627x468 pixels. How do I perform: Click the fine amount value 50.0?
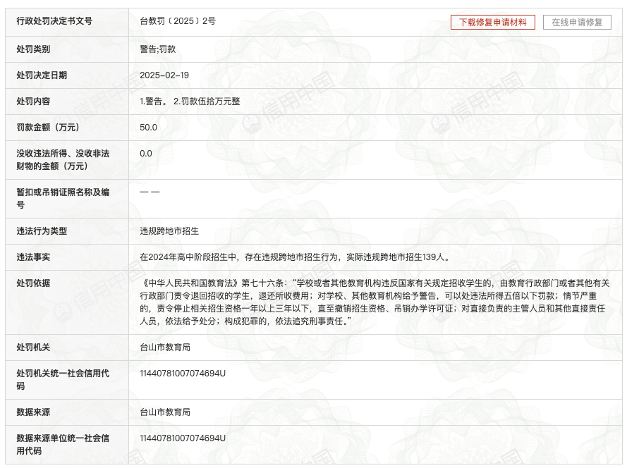148,128
